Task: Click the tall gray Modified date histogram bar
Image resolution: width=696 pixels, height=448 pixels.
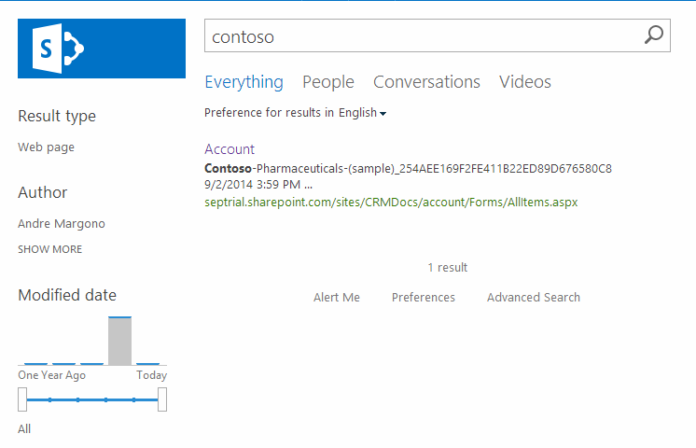Action: [119, 341]
